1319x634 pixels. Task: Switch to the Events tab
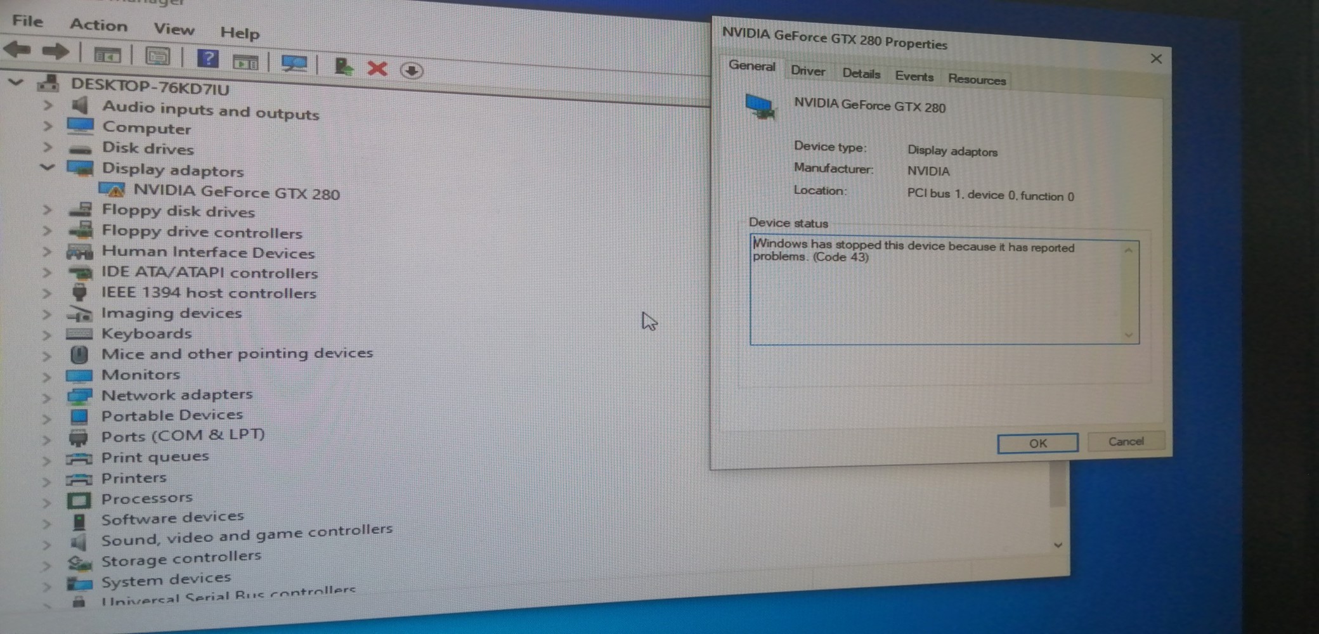coord(914,76)
